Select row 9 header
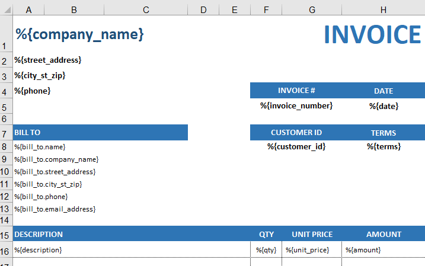This screenshot has width=425, height=266. (7, 159)
